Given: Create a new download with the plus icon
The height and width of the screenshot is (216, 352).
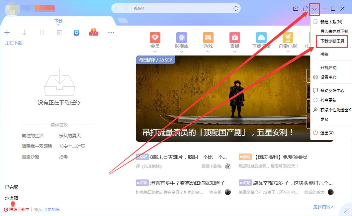Looking at the screenshot, I should (7, 32).
